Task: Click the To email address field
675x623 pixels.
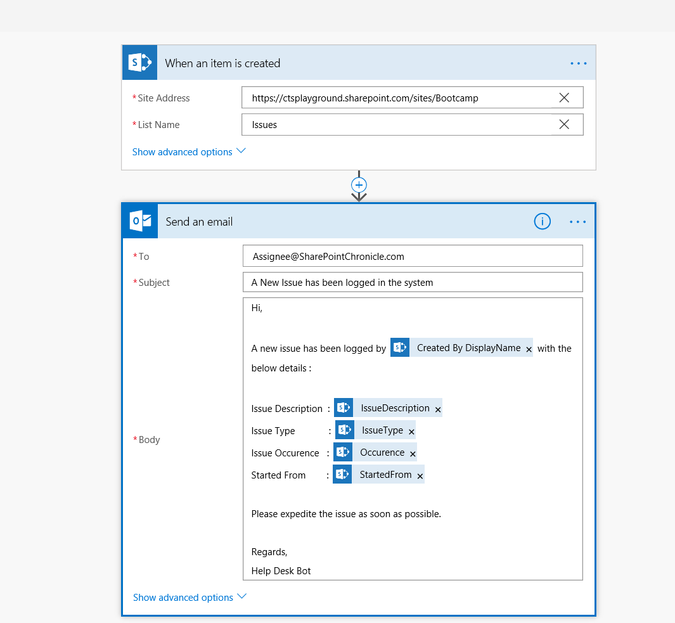Action: coord(413,256)
